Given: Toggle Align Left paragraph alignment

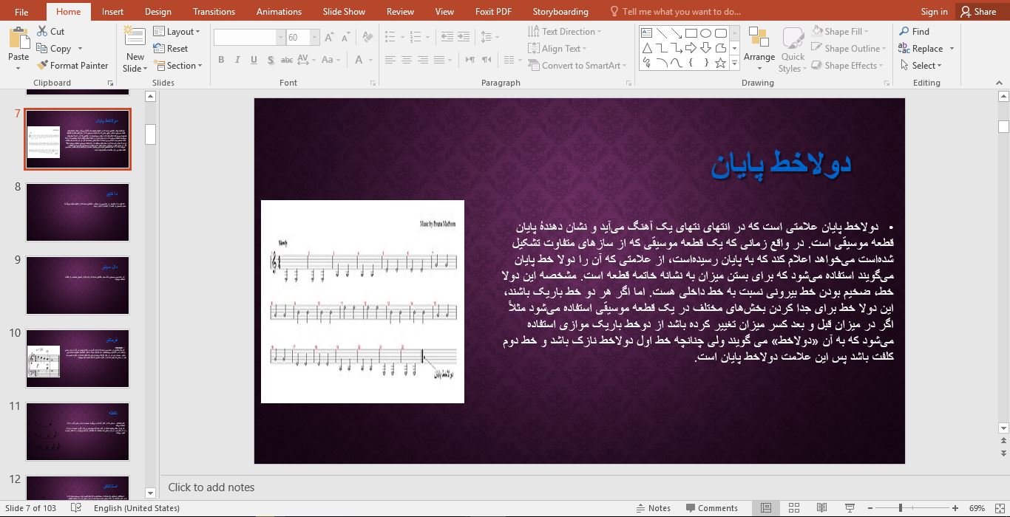Looking at the screenshot, I should (390, 60).
